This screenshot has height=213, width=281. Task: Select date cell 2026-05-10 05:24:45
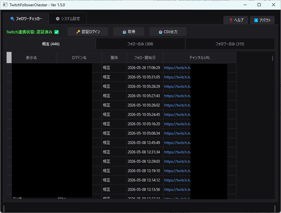click(x=145, y=115)
